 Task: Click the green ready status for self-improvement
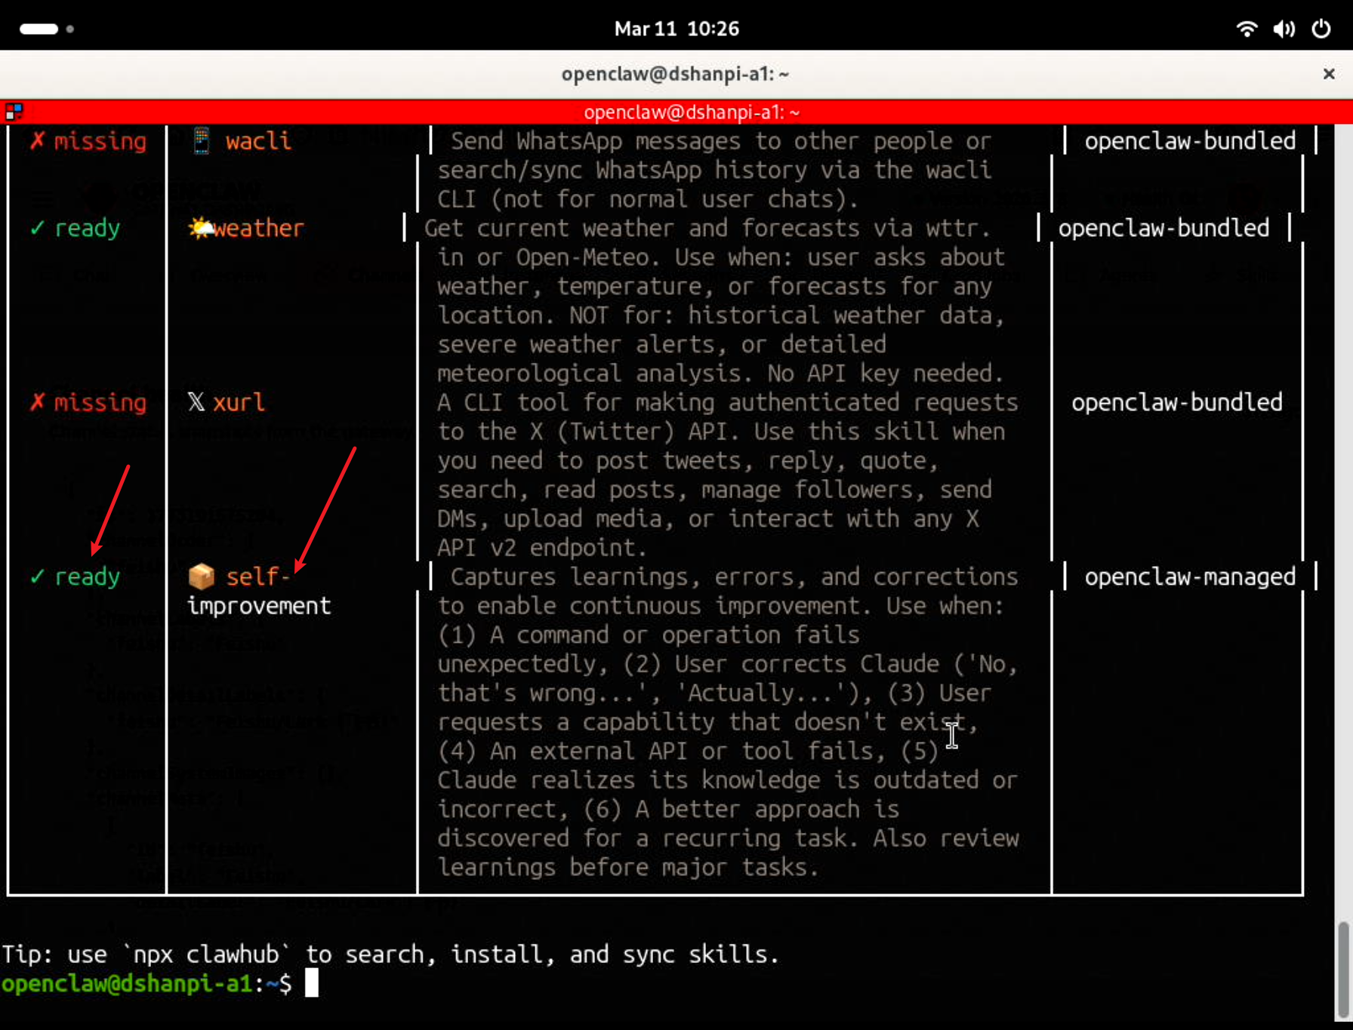87,576
